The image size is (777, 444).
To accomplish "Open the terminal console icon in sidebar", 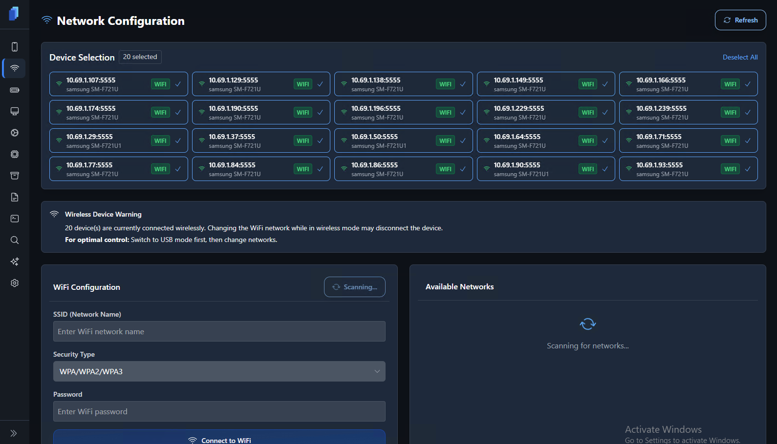I will 15,219.
